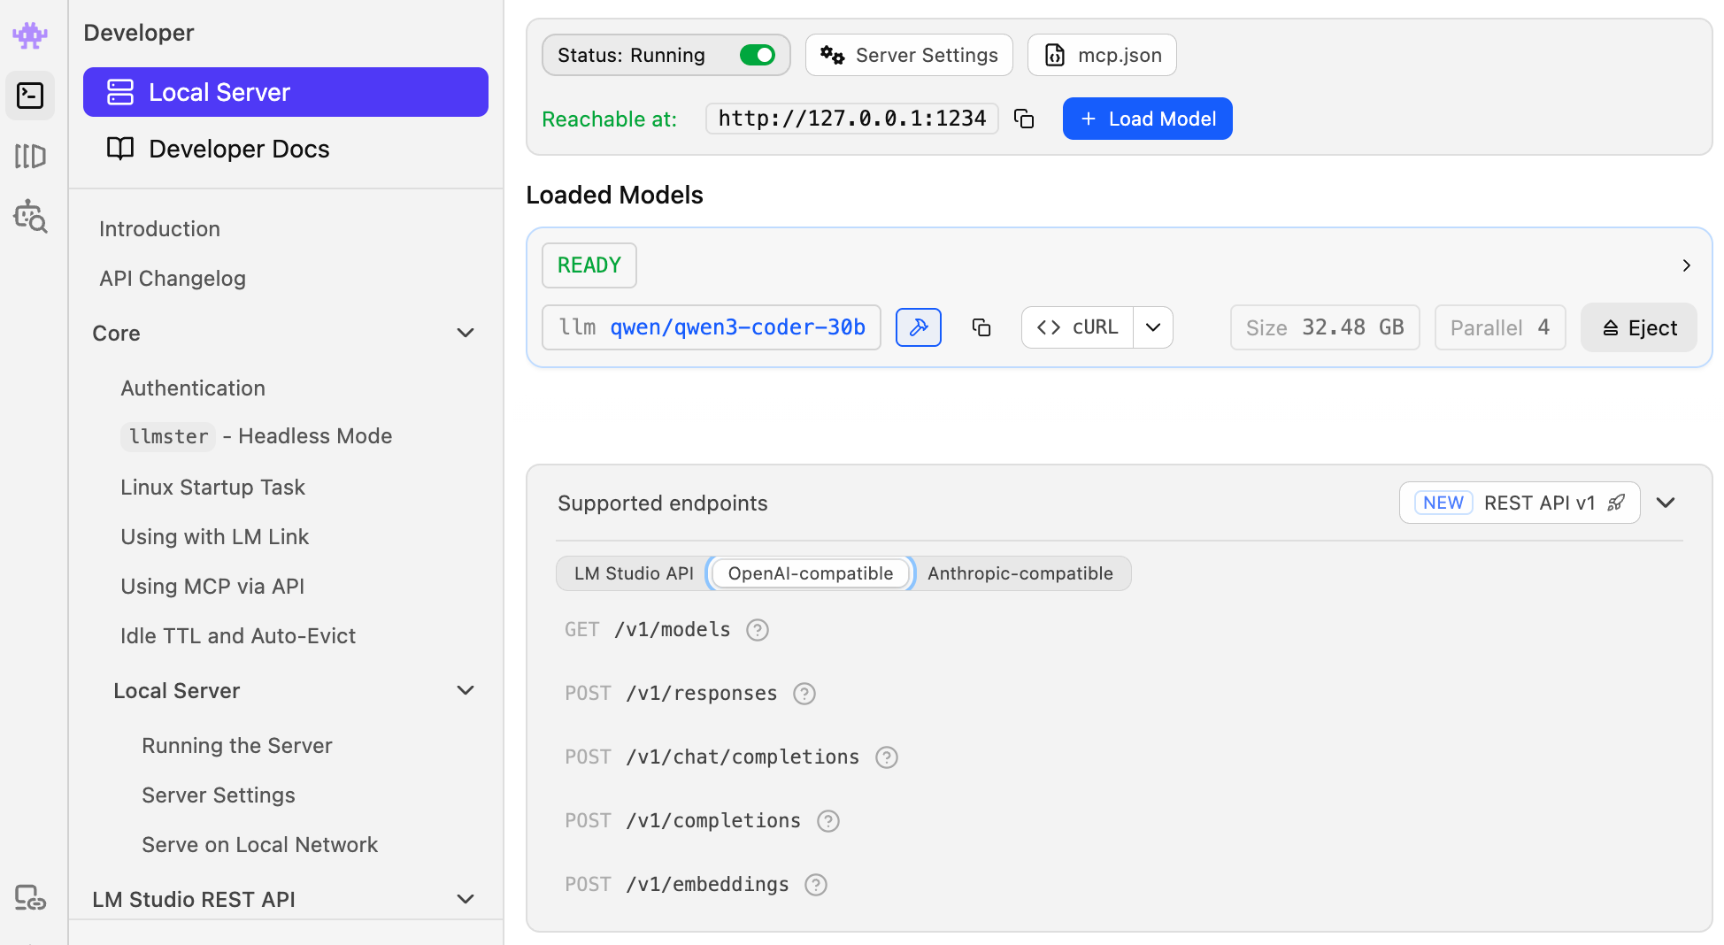Click the hammer tool icon beside the model name
The width and height of the screenshot is (1724, 945).
[919, 327]
